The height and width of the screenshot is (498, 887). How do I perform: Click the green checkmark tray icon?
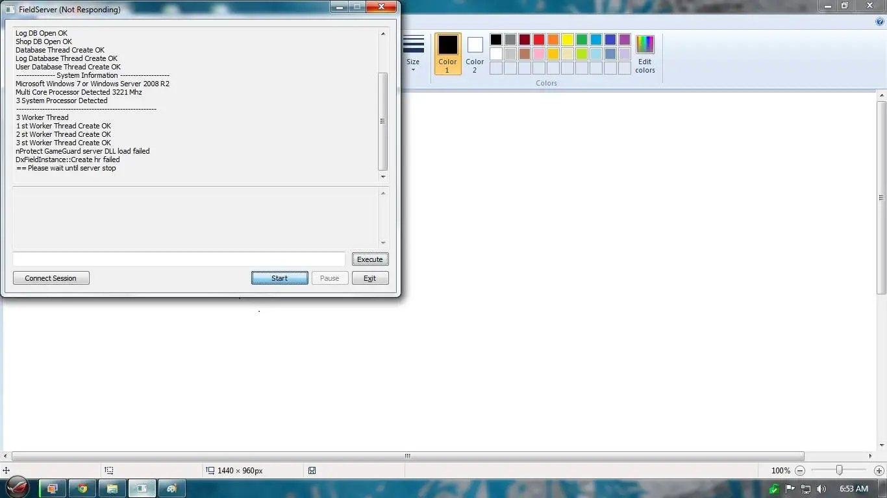[775, 489]
